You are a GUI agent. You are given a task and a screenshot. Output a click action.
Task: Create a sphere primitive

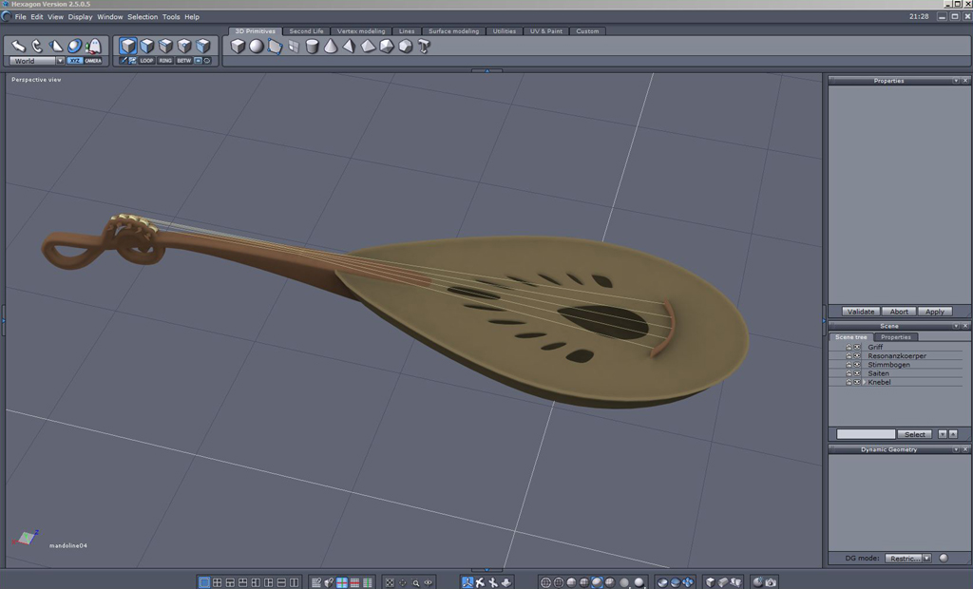[x=257, y=46]
